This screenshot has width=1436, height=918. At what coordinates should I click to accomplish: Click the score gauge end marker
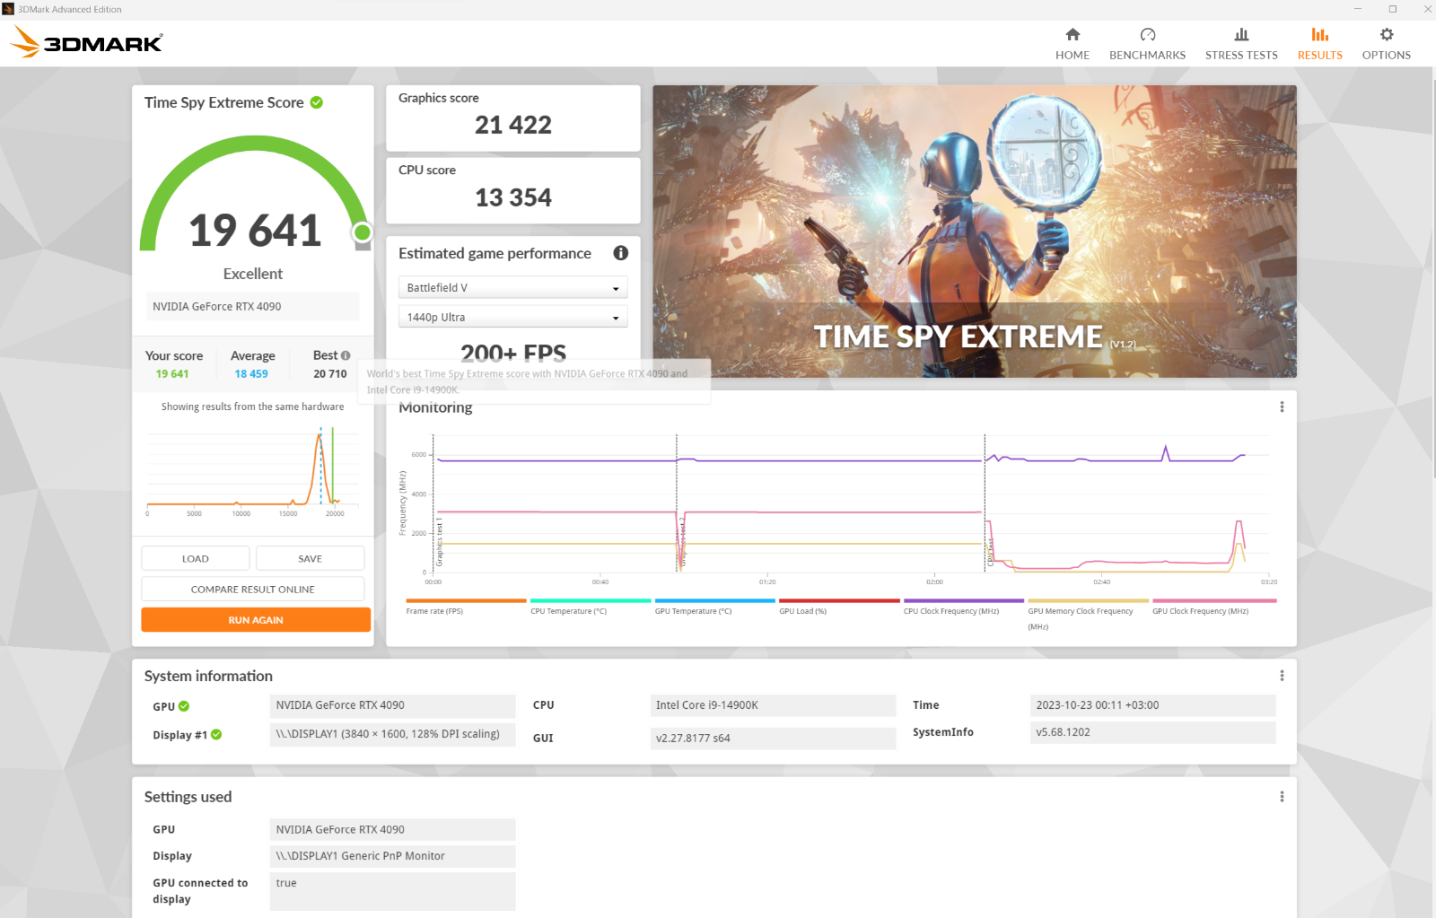(363, 232)
